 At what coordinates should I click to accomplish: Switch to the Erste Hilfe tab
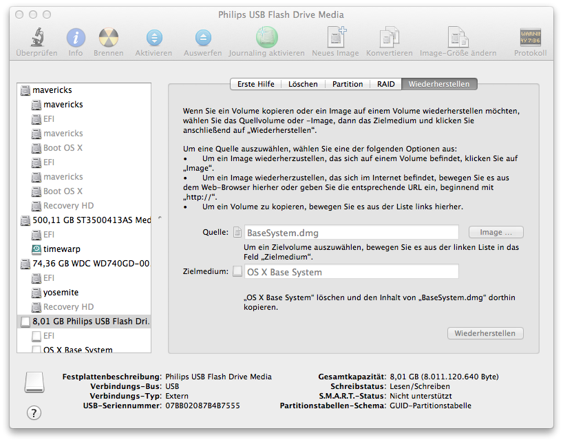(255, 84)
